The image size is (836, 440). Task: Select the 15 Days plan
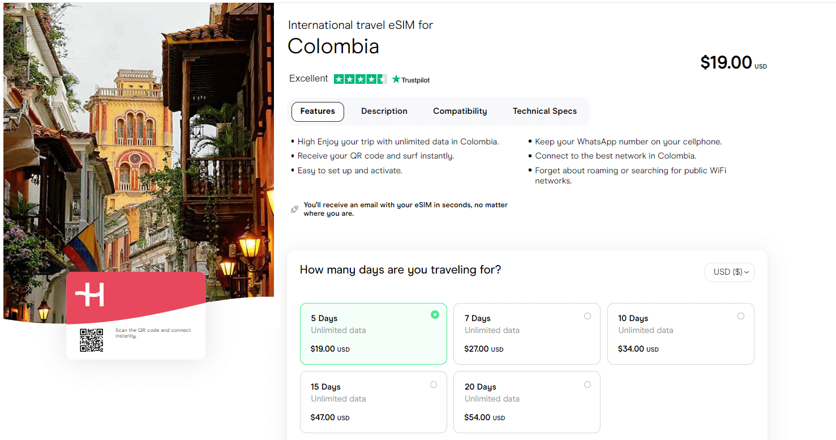[x=434, y=384]
